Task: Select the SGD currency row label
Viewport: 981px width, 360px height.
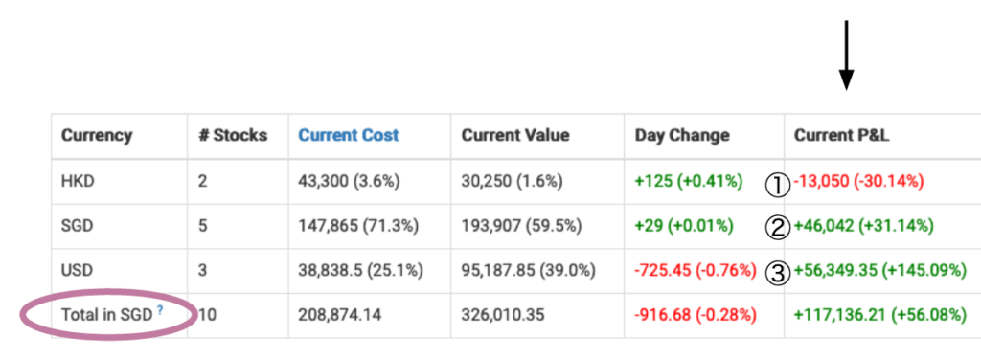Action: pos(77,226)
